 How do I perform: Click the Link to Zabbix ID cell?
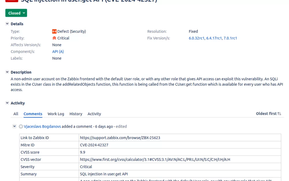pyautogui.click(x=49, y=138)
